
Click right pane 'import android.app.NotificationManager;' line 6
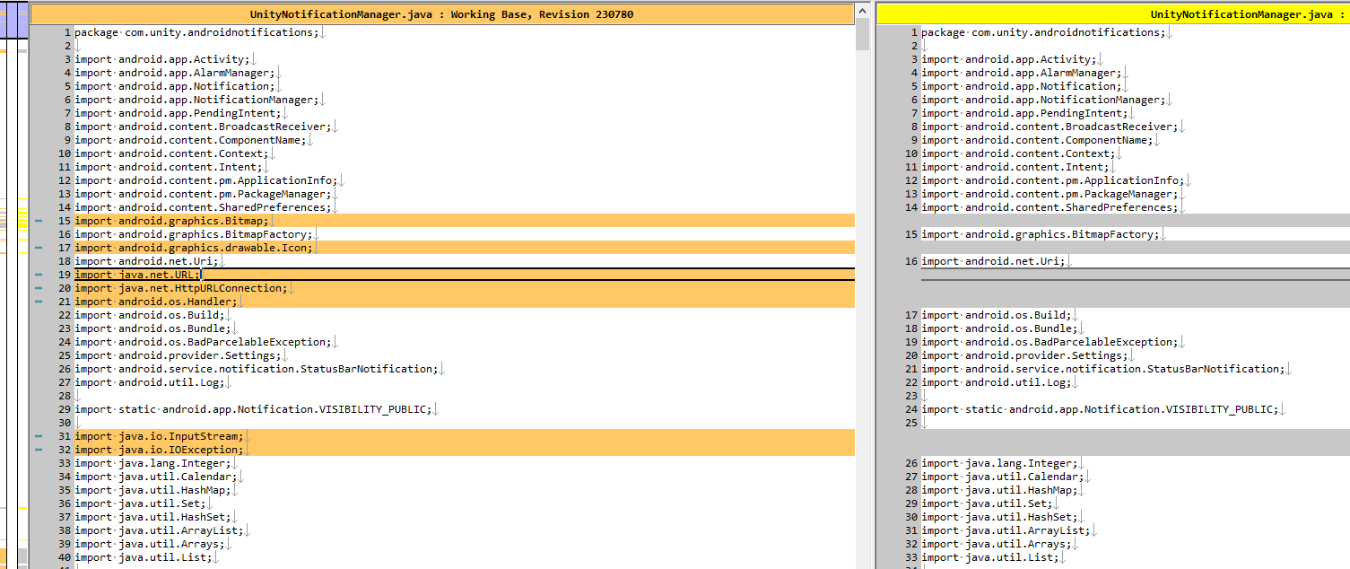(1043, 100)
